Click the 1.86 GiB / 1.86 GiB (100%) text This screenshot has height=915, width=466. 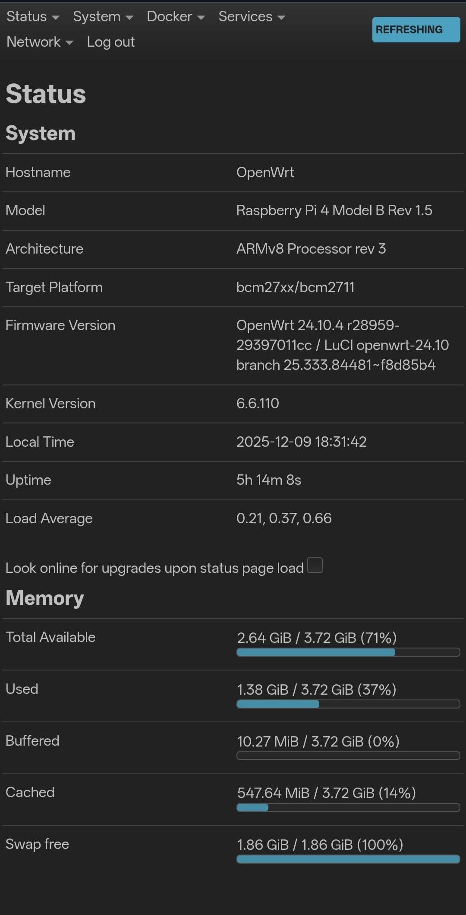tap(320, 845)
